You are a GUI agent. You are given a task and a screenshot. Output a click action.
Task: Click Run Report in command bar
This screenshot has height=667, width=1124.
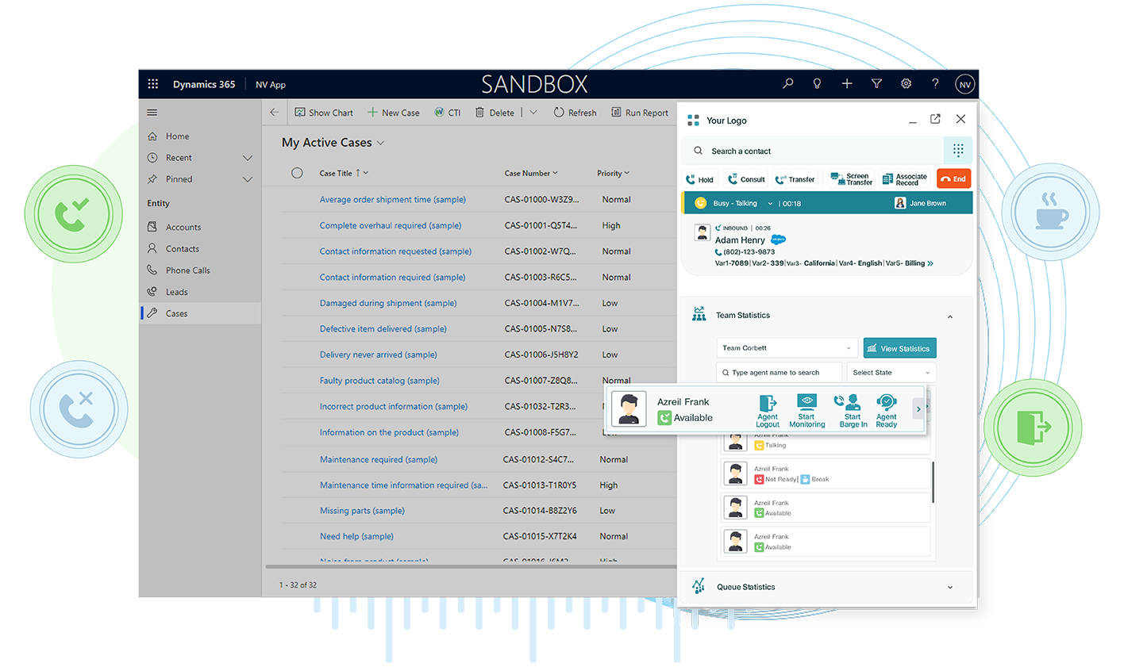(x=640, y=113)
